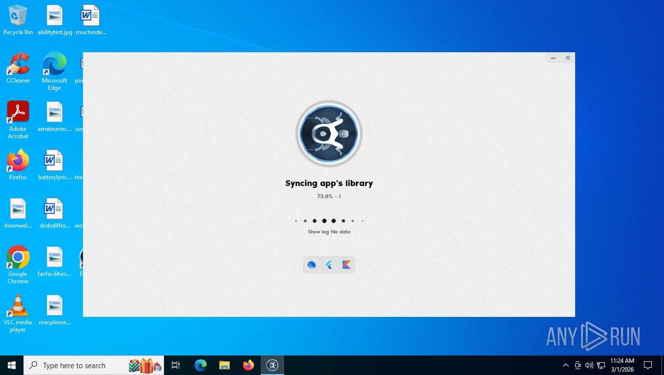664x375 pixels.
Task: Open the volume control in system tray
Action: coord(589,365)
